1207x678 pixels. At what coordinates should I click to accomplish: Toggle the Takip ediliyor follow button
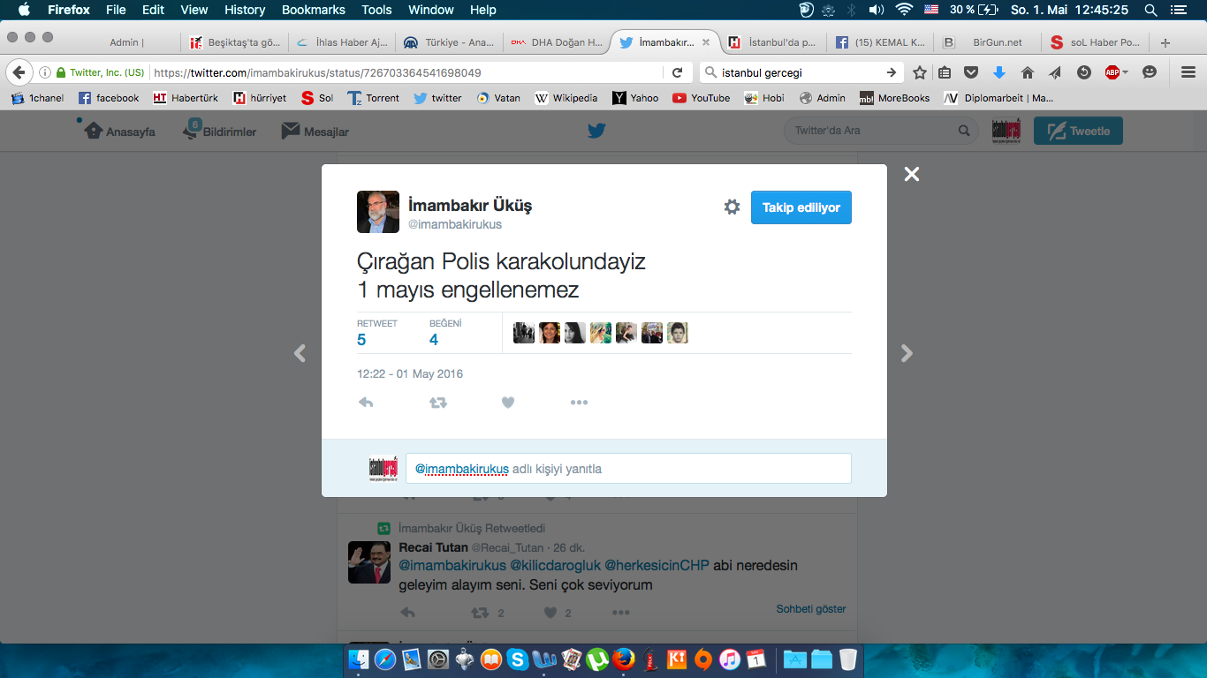[x=801, y=207]
